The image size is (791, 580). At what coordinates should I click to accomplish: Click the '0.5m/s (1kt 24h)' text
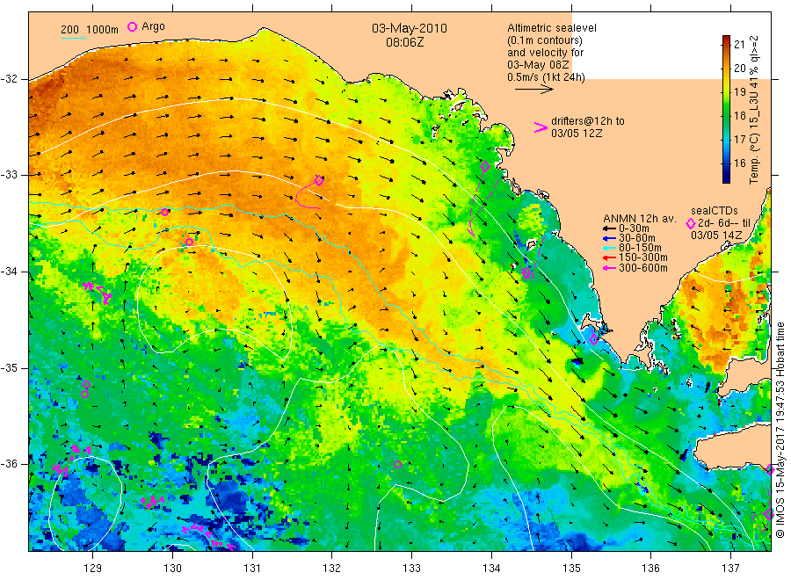point(547,77)
